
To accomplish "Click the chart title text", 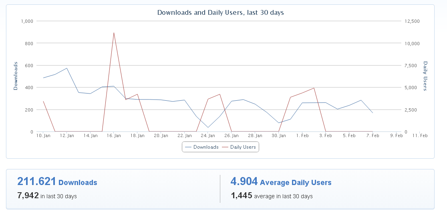I will (220, 12).
